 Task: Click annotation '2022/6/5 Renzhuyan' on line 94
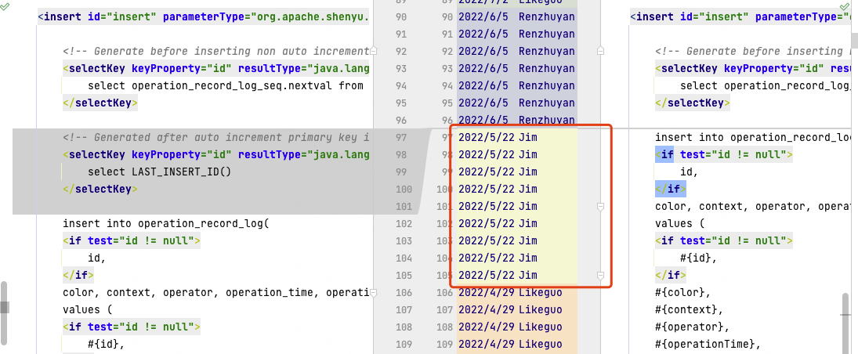(516, 85)
